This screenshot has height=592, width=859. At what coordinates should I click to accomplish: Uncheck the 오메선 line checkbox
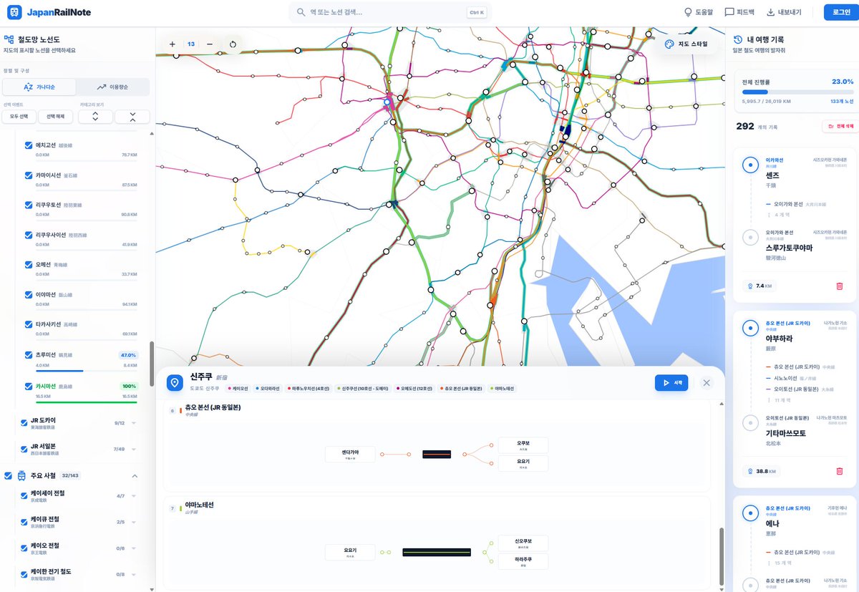tap(28, 265)
